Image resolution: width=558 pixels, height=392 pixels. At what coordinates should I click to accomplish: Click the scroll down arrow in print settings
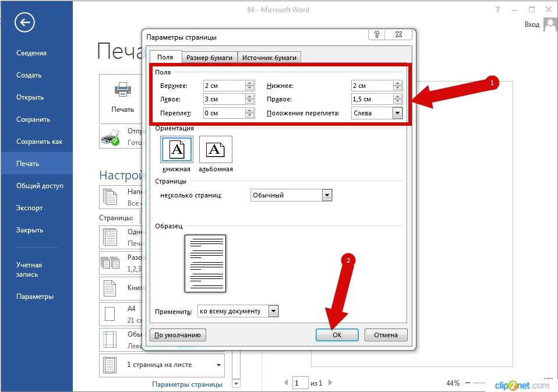[x=235, y=384]
